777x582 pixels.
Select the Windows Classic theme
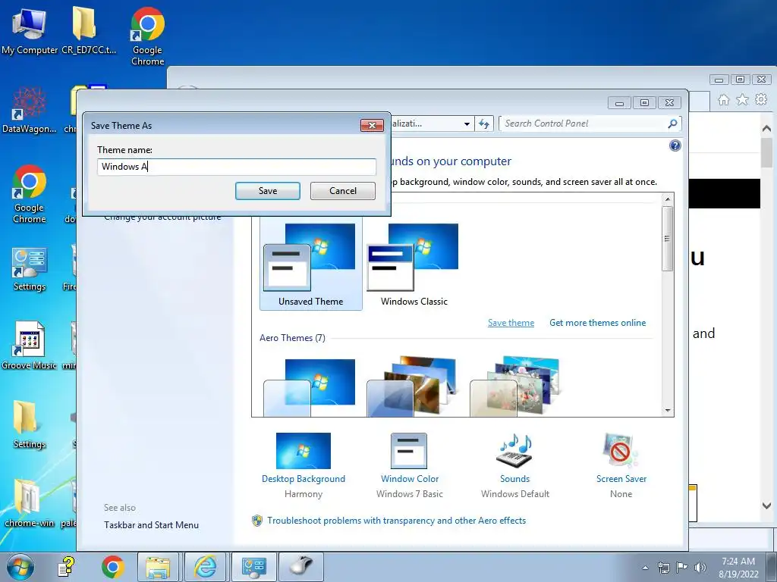(414, 265)
